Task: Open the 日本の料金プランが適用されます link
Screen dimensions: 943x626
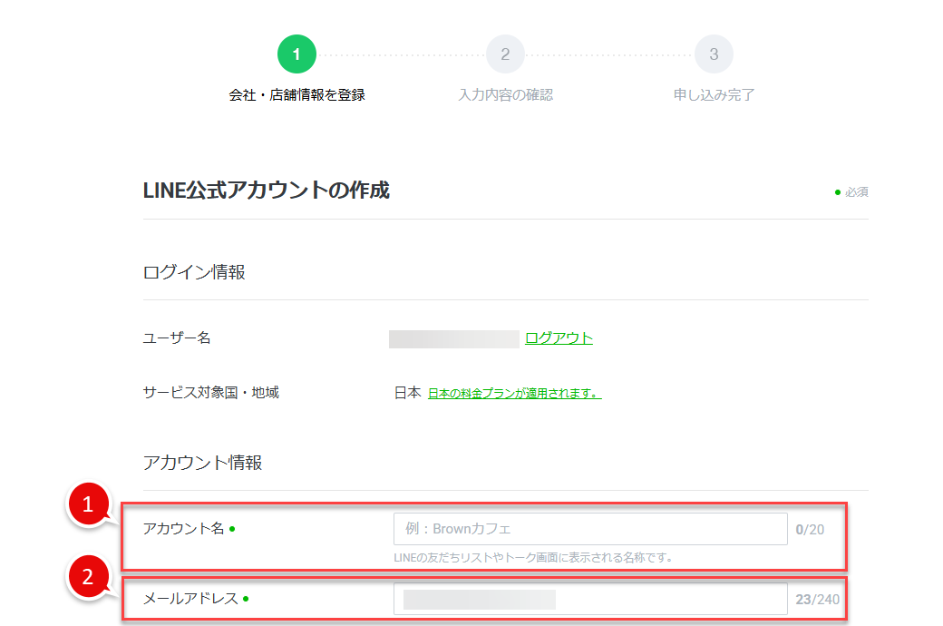Action: click(x=514, y=394)
